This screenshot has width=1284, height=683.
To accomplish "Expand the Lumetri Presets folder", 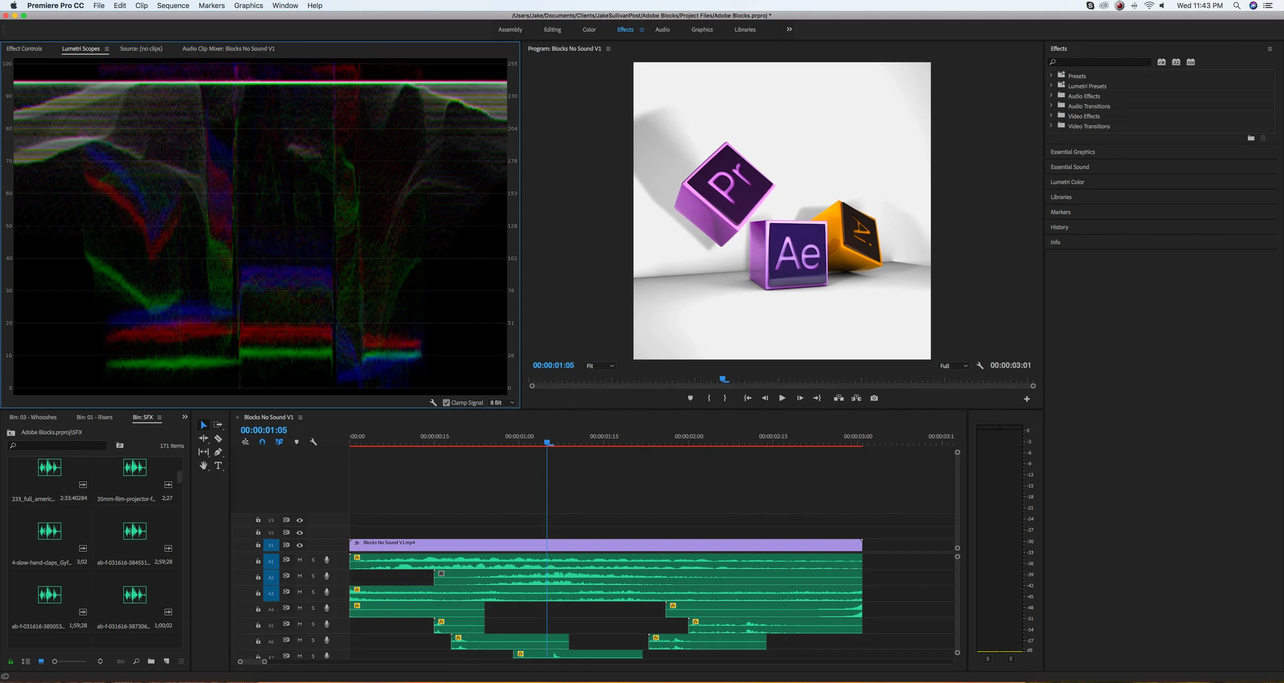I will [x=1051, y=85].
